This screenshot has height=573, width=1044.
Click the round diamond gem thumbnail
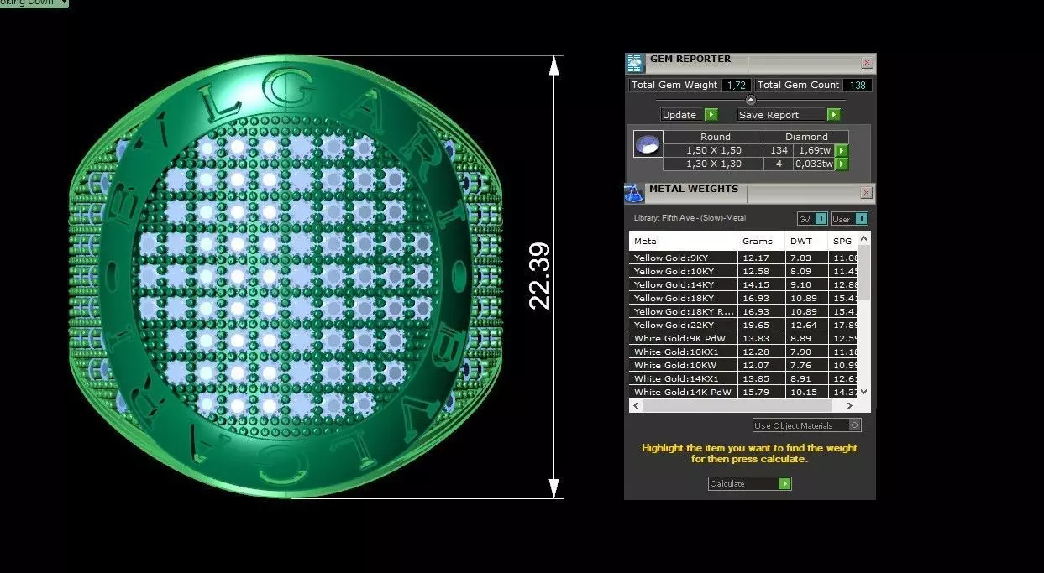click(648, 144)
